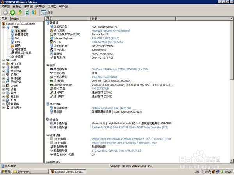The width and height of the screenshot is (234, 175).
Task: Open the 帮助 menu
Action: pos(64,6)
